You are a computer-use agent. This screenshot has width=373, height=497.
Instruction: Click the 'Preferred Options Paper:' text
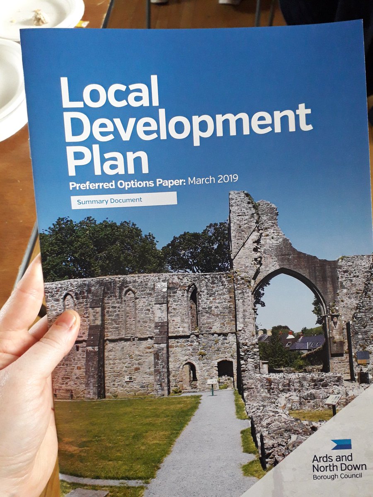point(128,183)
